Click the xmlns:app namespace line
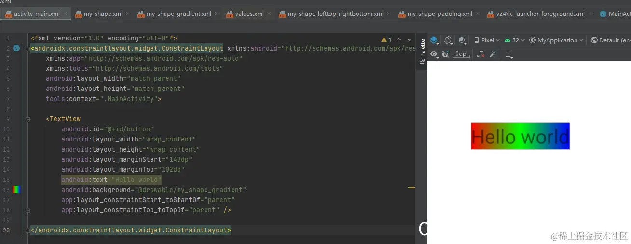631x244 pixels. tap(144, 58)
